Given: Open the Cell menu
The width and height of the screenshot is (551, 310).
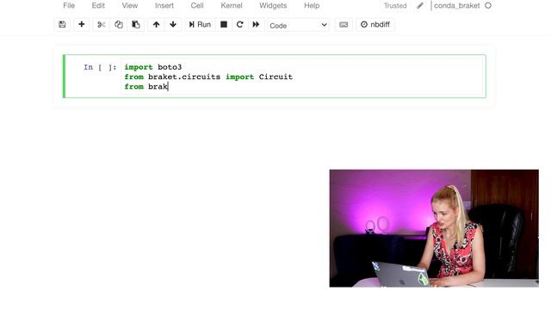Looking at the screenshot, I should [x=197, y=6].
